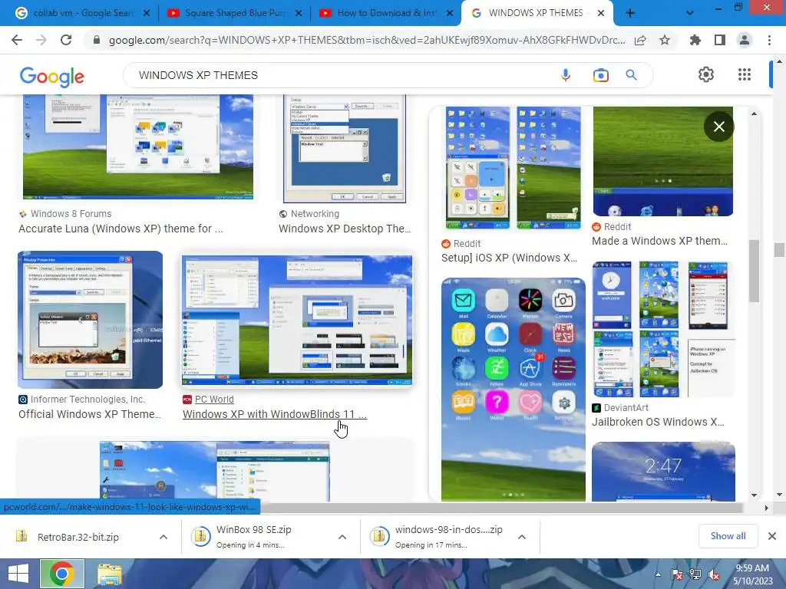Go back to the previous page

(17, 40)
